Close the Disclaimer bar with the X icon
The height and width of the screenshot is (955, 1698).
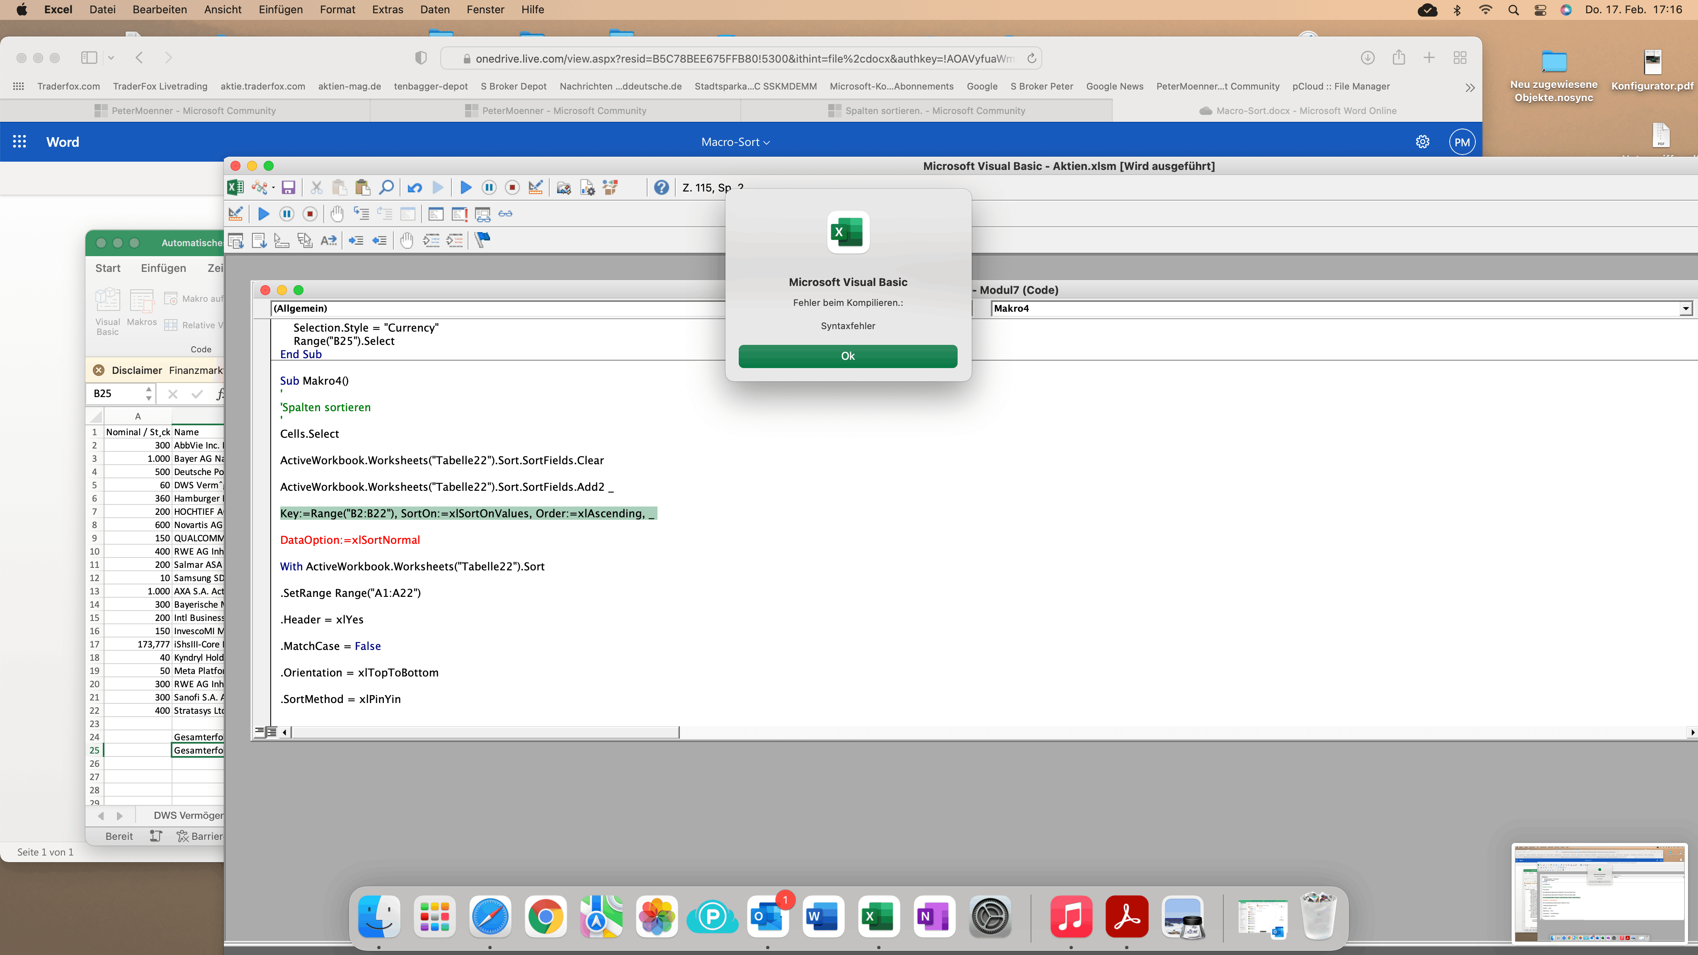[99, 371]
